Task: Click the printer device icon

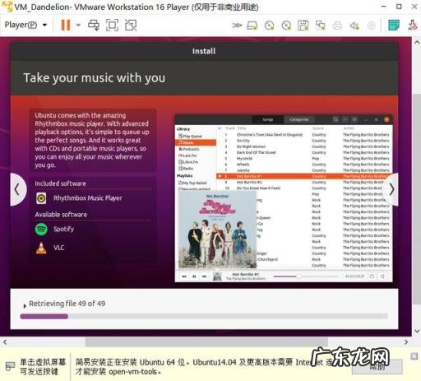Action: pos(337,26)
